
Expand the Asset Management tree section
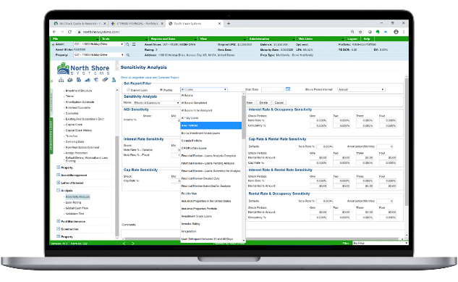[x=58, y=175]
